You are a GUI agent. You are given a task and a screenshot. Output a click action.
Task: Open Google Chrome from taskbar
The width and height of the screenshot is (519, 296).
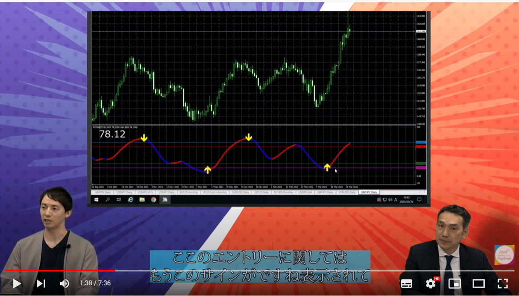[x=153, y=200]
